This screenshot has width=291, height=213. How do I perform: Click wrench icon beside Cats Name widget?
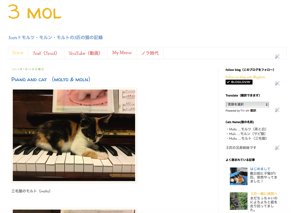coord(277,148)
